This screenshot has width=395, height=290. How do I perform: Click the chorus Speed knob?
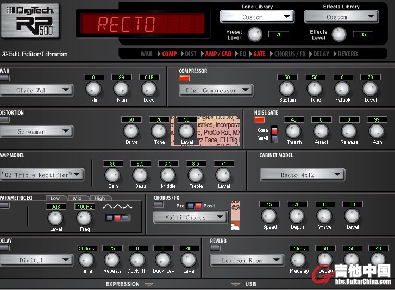pos(269,216)
